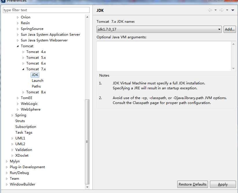Click VM arguments scrollbar down arrow
238x193 pixels.
(233, 69)
